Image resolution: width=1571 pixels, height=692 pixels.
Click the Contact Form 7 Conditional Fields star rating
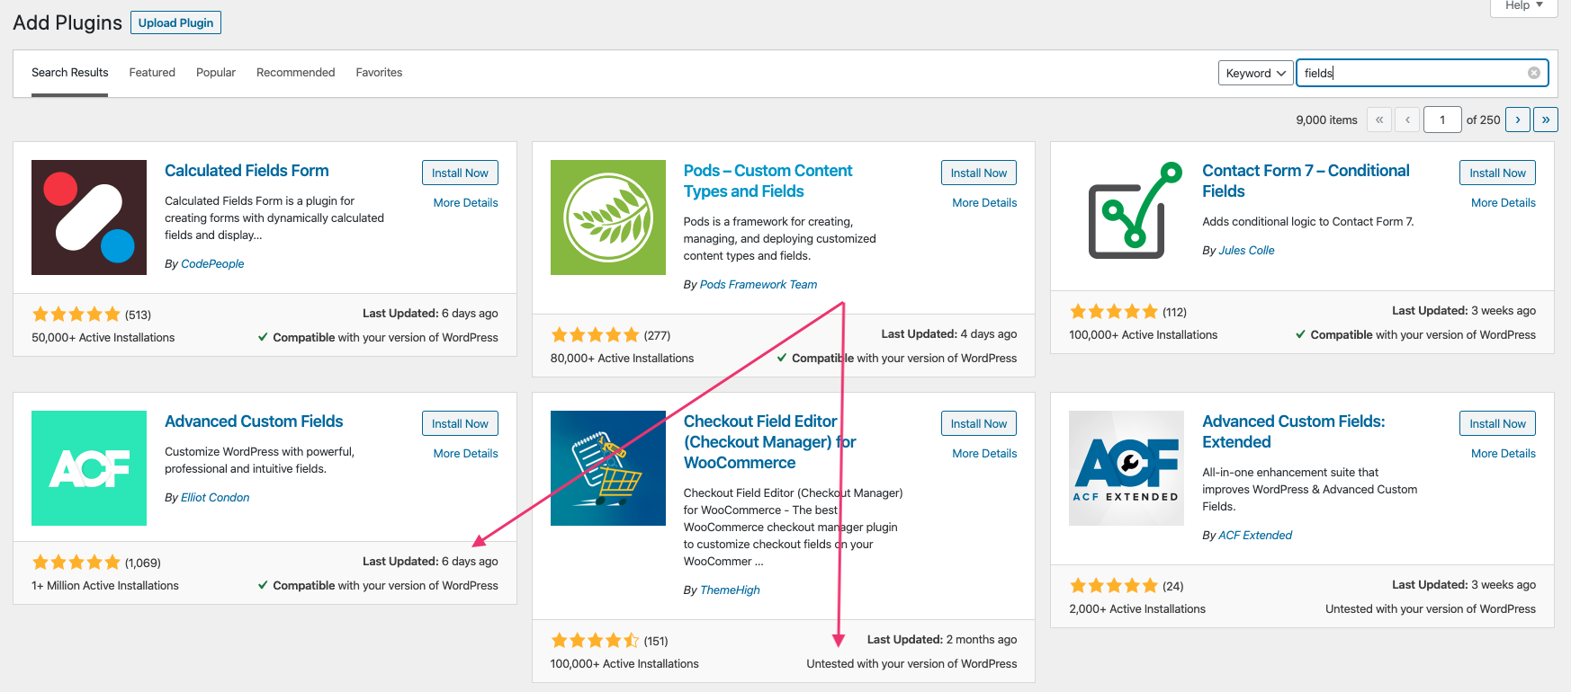pyautogui.click(x=1114, y=312)
